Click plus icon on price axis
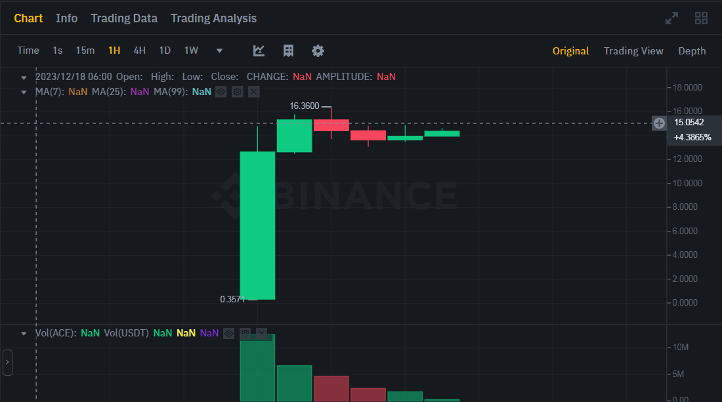The image size is (722, 402). pyautogui.click(x=659, y=123)
